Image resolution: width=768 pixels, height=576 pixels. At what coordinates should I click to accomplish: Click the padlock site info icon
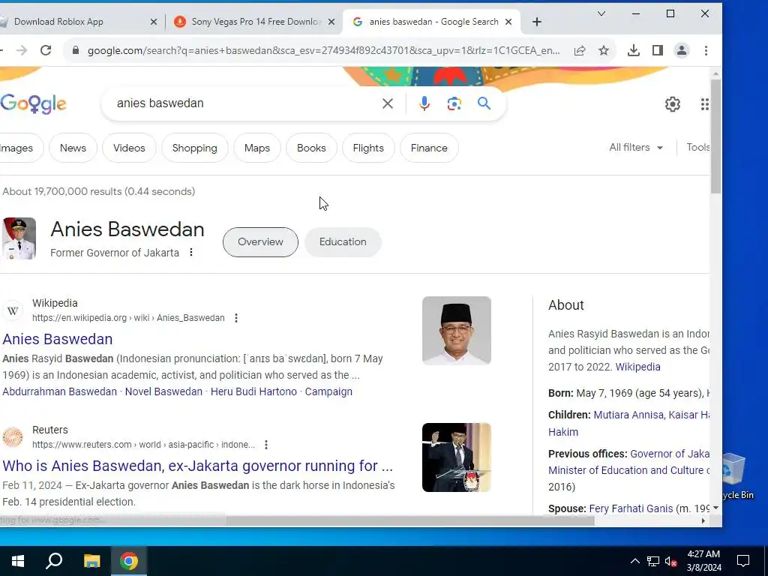76,50
